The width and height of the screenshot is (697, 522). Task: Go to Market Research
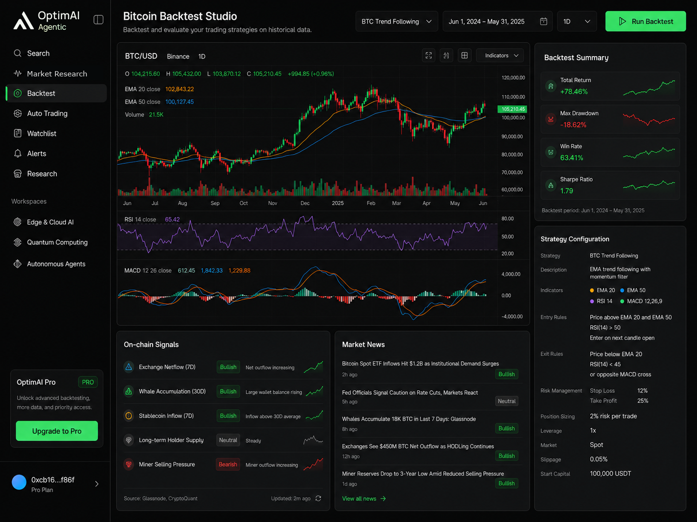56,74
